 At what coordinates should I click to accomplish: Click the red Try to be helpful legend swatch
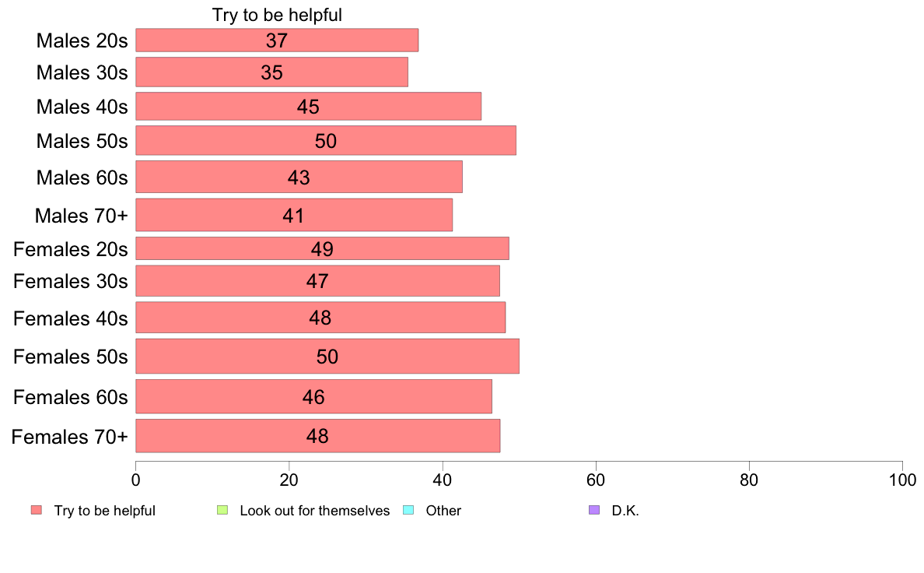(x=37, y=510)
